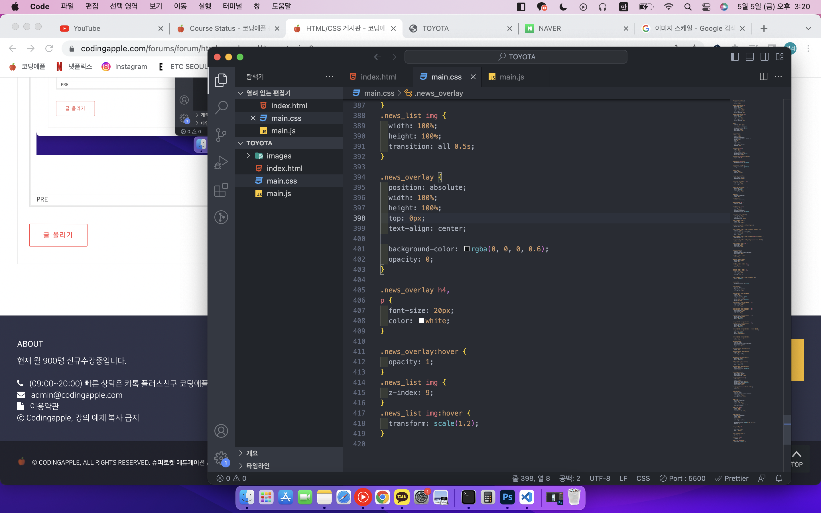Go forward with VS Code navigation arrow
Viewport: 821px width, 513px height.
pyautogui.click(x=393, y=57)
